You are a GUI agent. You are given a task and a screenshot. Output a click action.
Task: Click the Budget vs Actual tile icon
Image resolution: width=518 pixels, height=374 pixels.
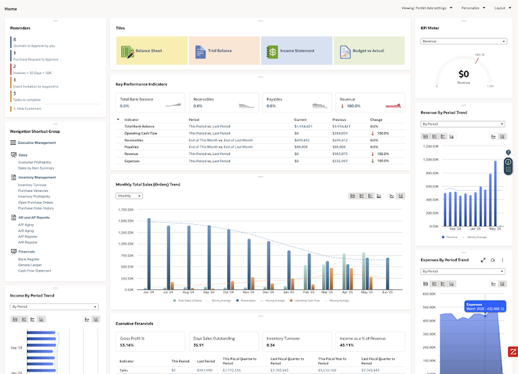[x=345, y=51]
